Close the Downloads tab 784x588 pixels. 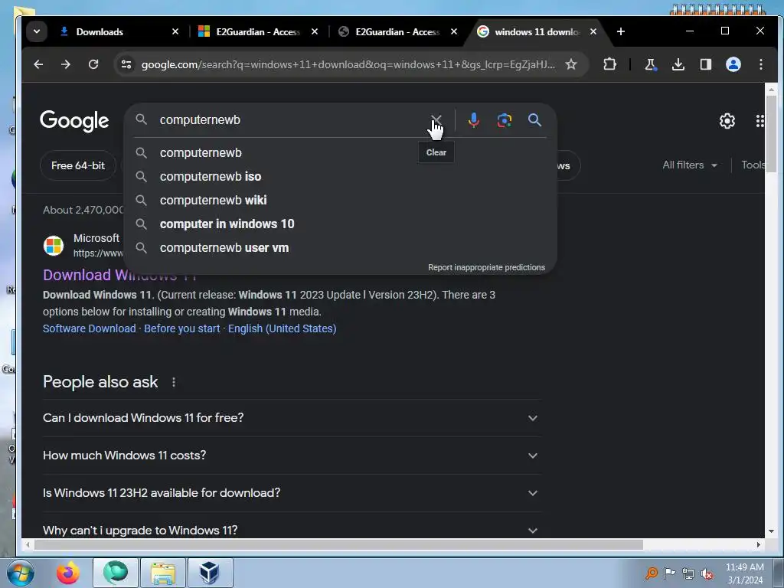coord(175,31)
